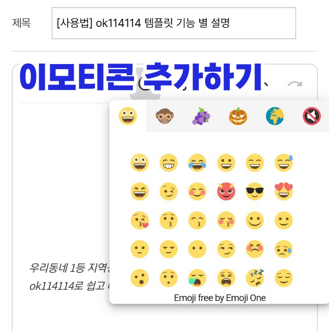Switch to the grapes food emoji tab

point(201,116)
